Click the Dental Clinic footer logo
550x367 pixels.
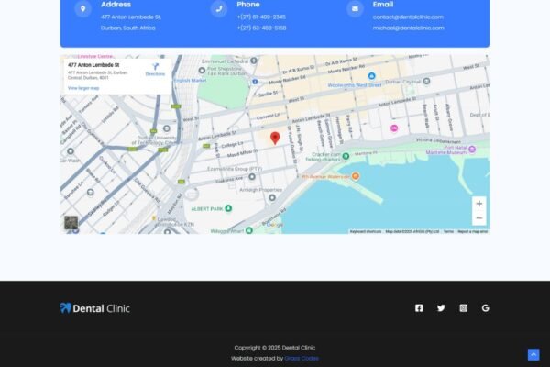[x=94, y=308]
